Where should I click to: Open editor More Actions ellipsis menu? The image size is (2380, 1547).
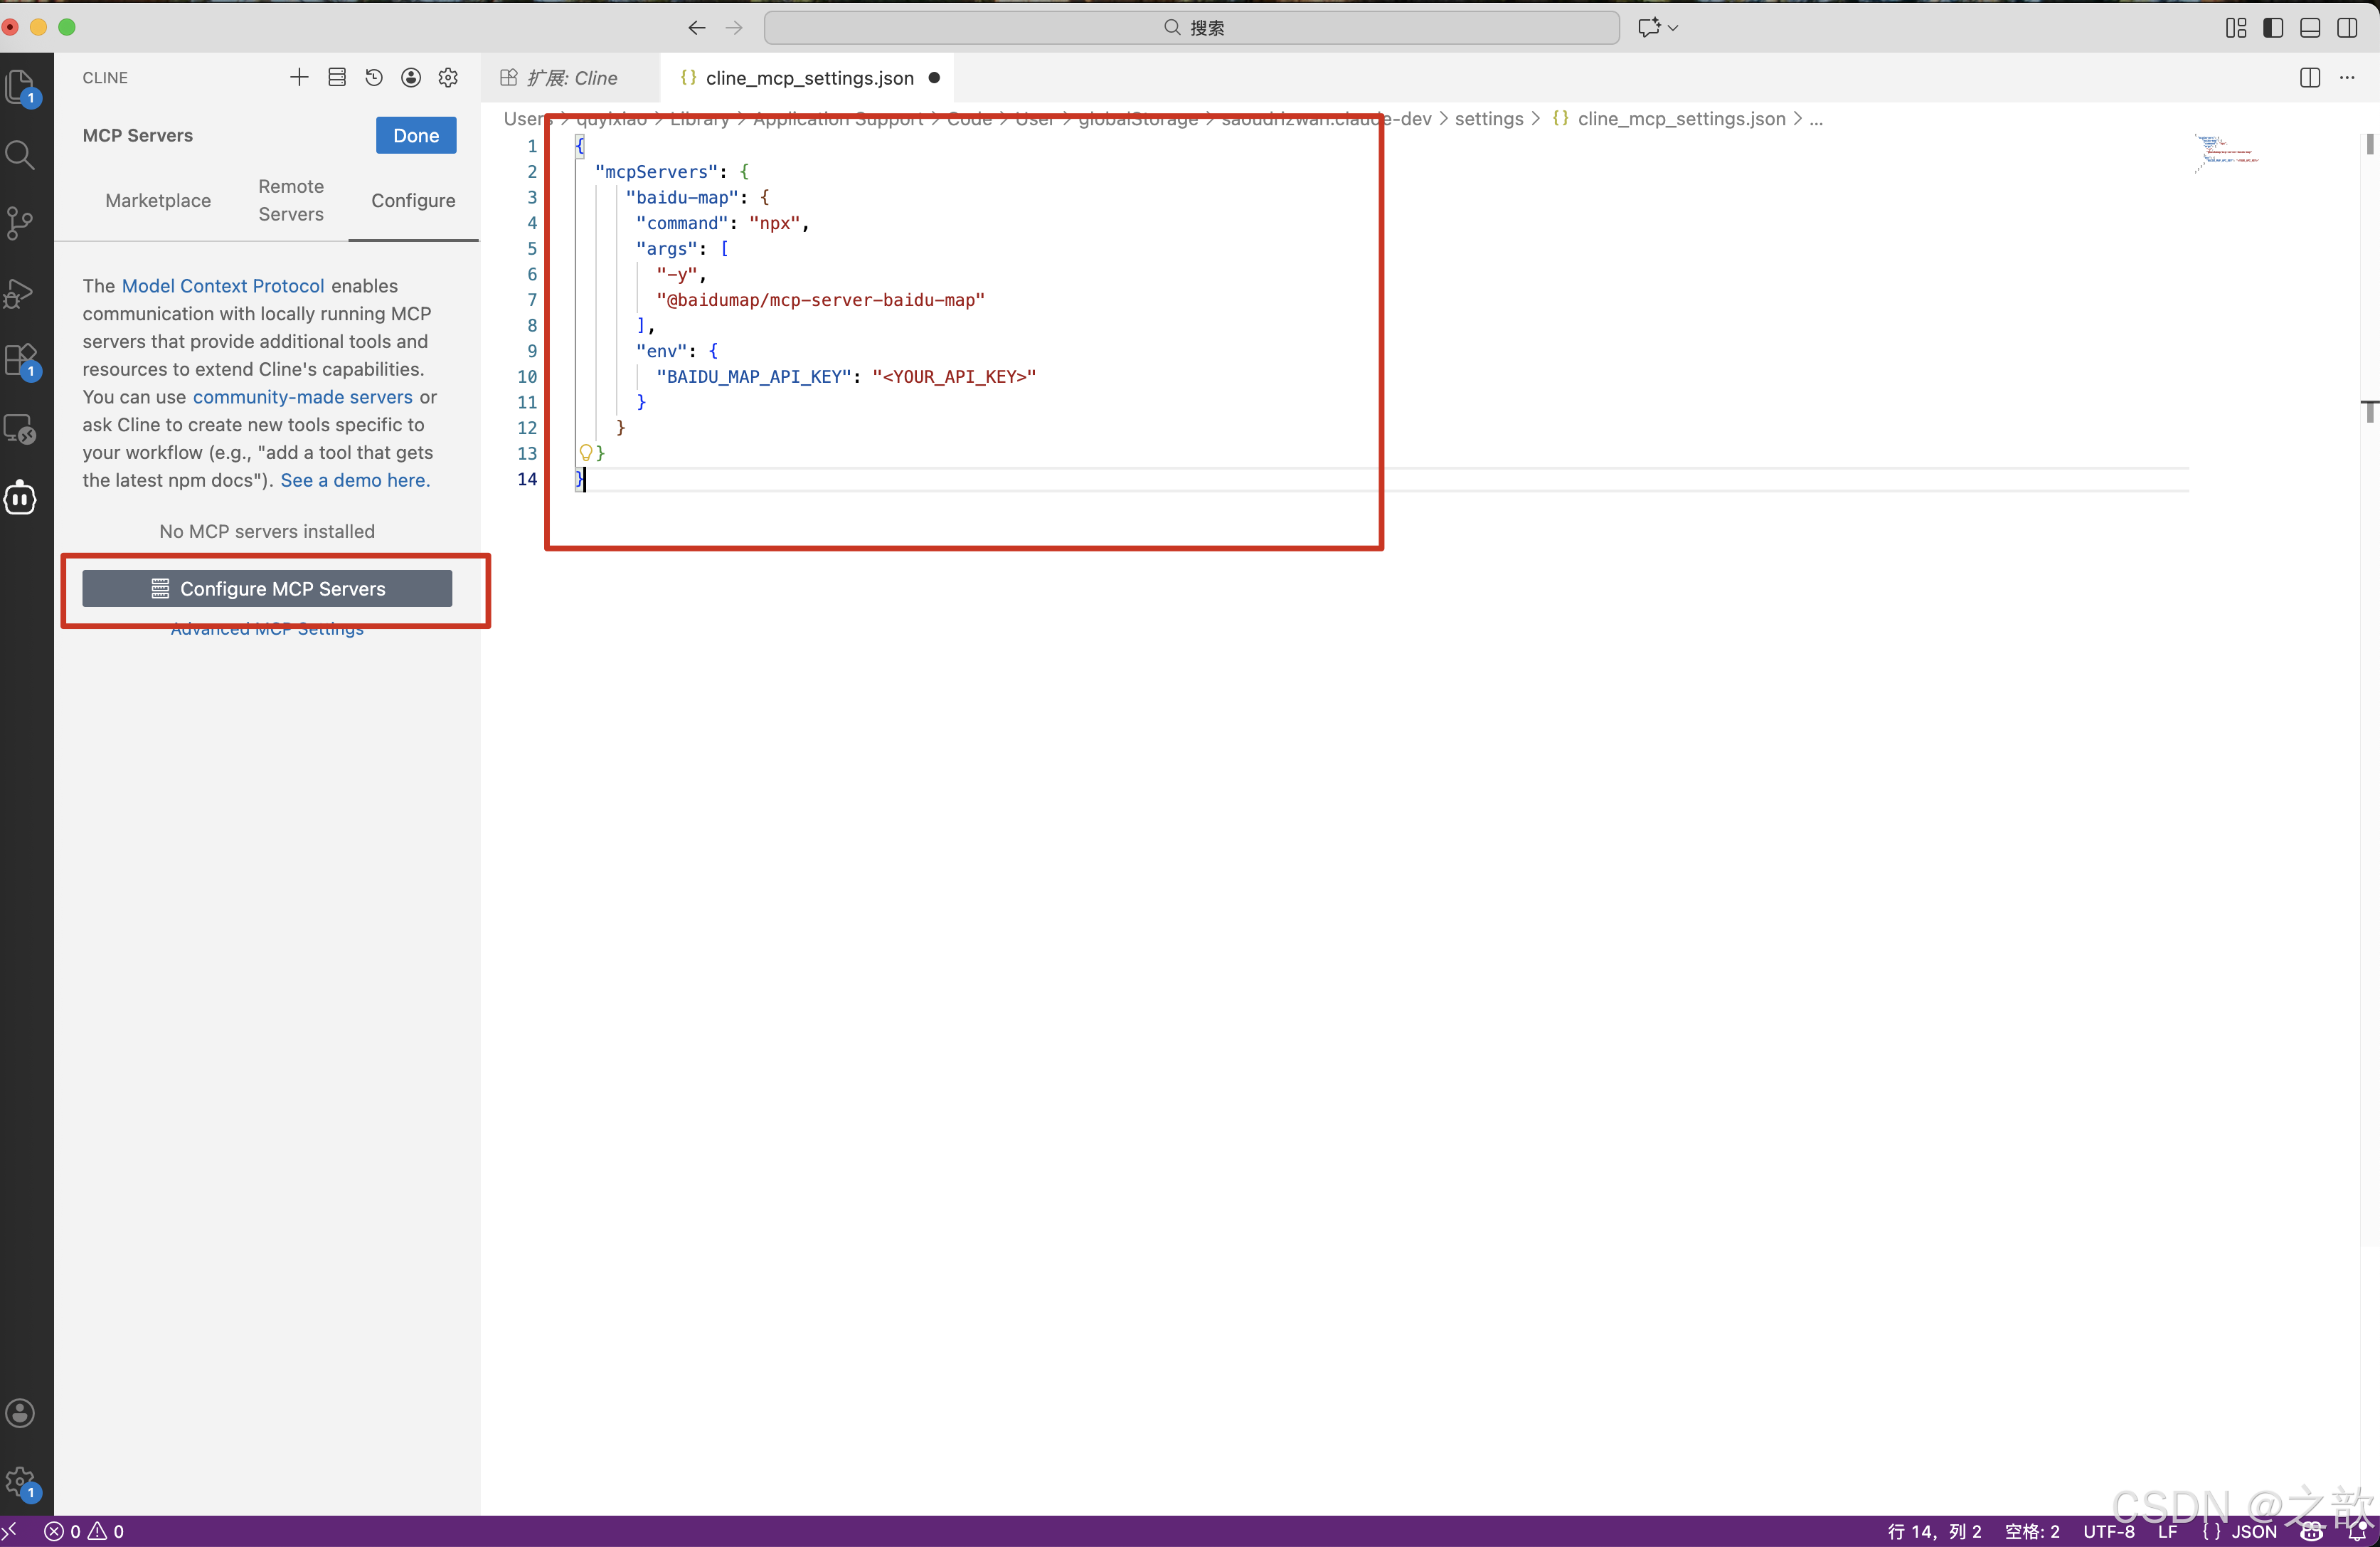[2347, 77]
